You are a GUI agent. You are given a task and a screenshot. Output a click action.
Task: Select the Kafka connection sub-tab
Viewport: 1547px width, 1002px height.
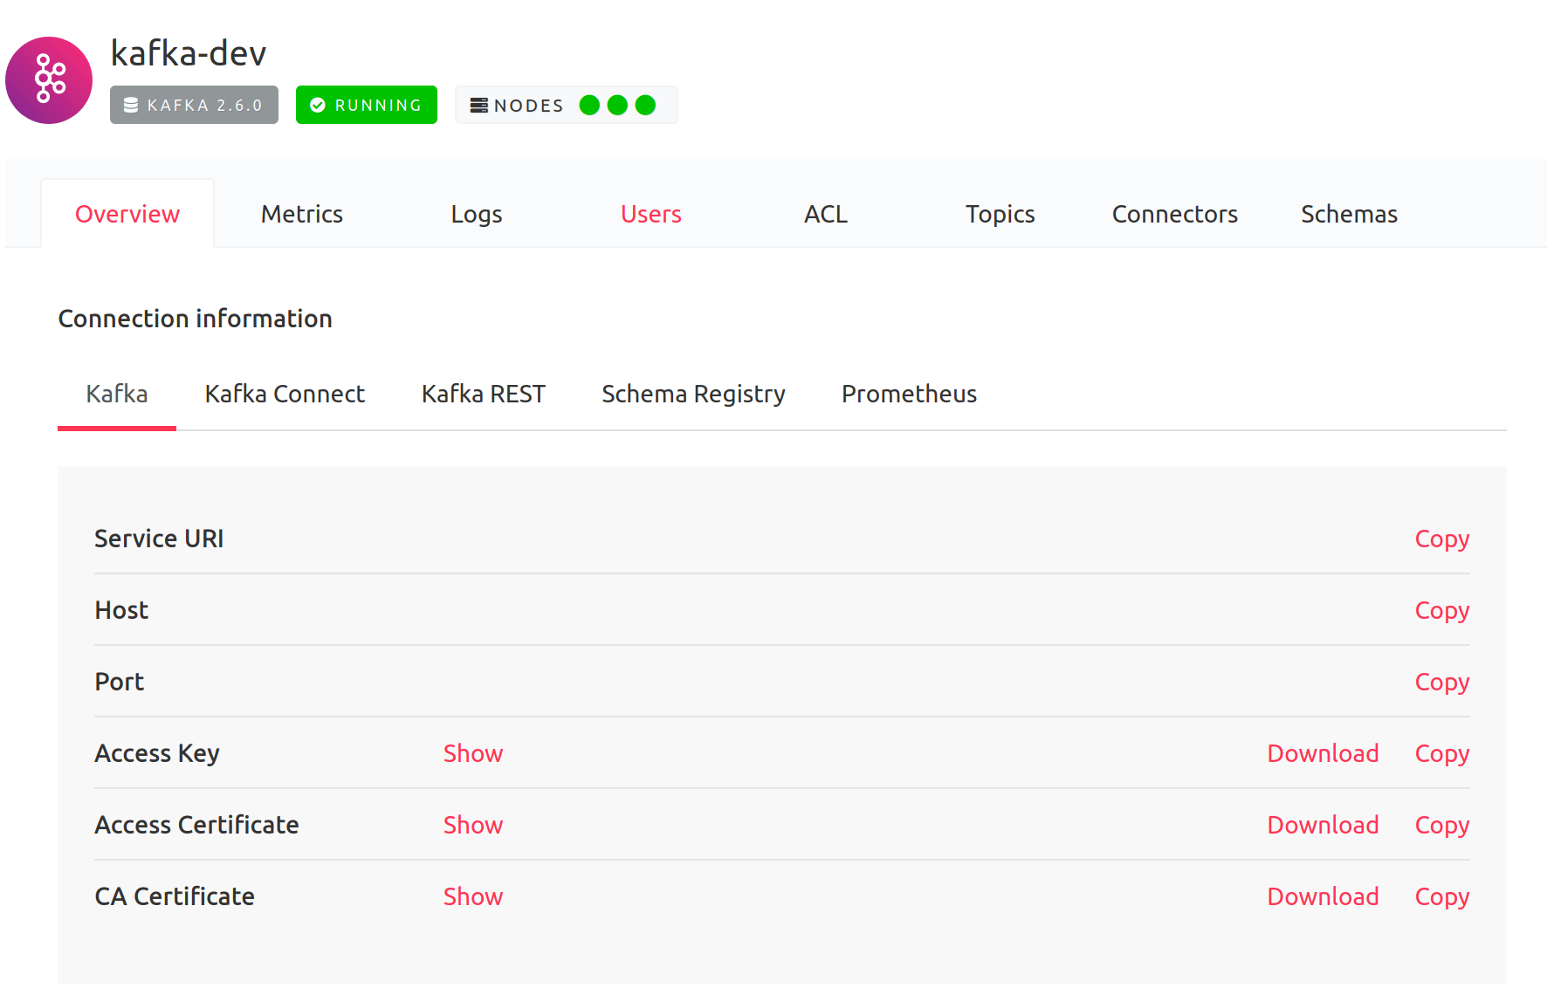coord(117,395)
